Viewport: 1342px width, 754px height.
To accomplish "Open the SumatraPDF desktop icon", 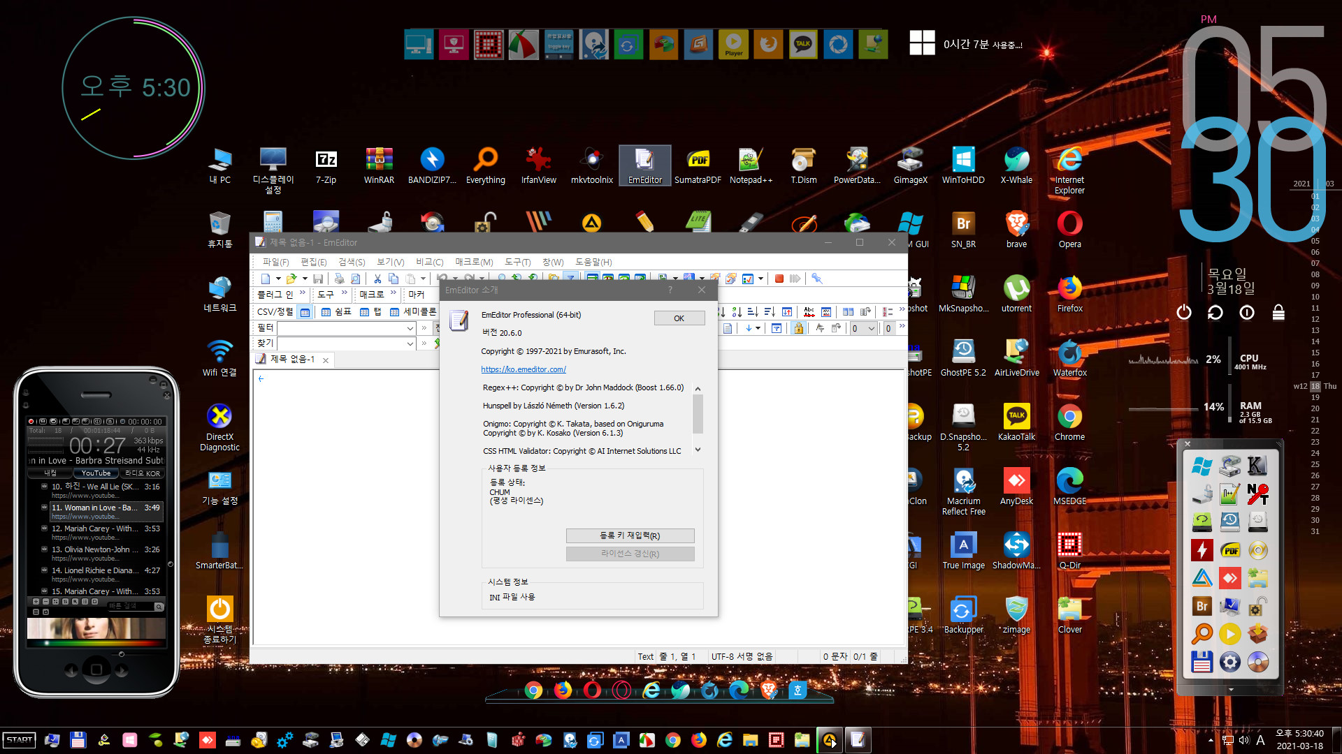I will coord(698,165).
